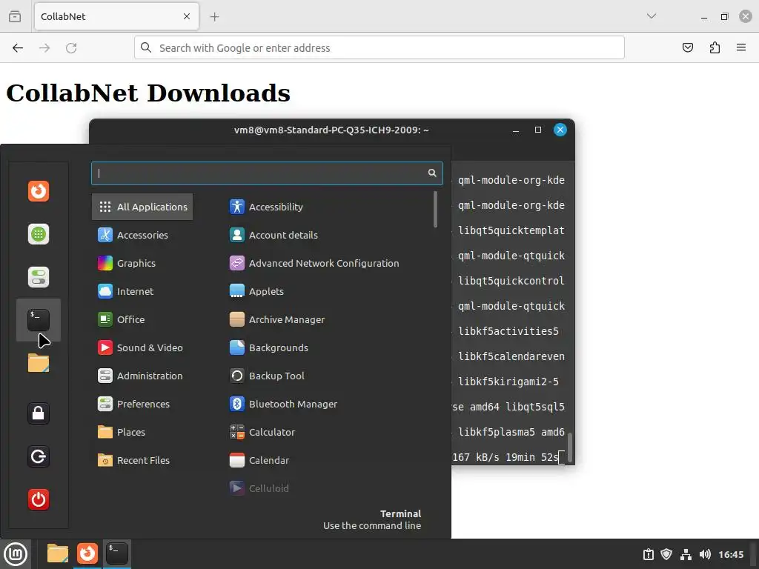The height and width of the screenshot is (569, 759).
Task: Open update manager shield tray icon
Action: pos(666,554)
